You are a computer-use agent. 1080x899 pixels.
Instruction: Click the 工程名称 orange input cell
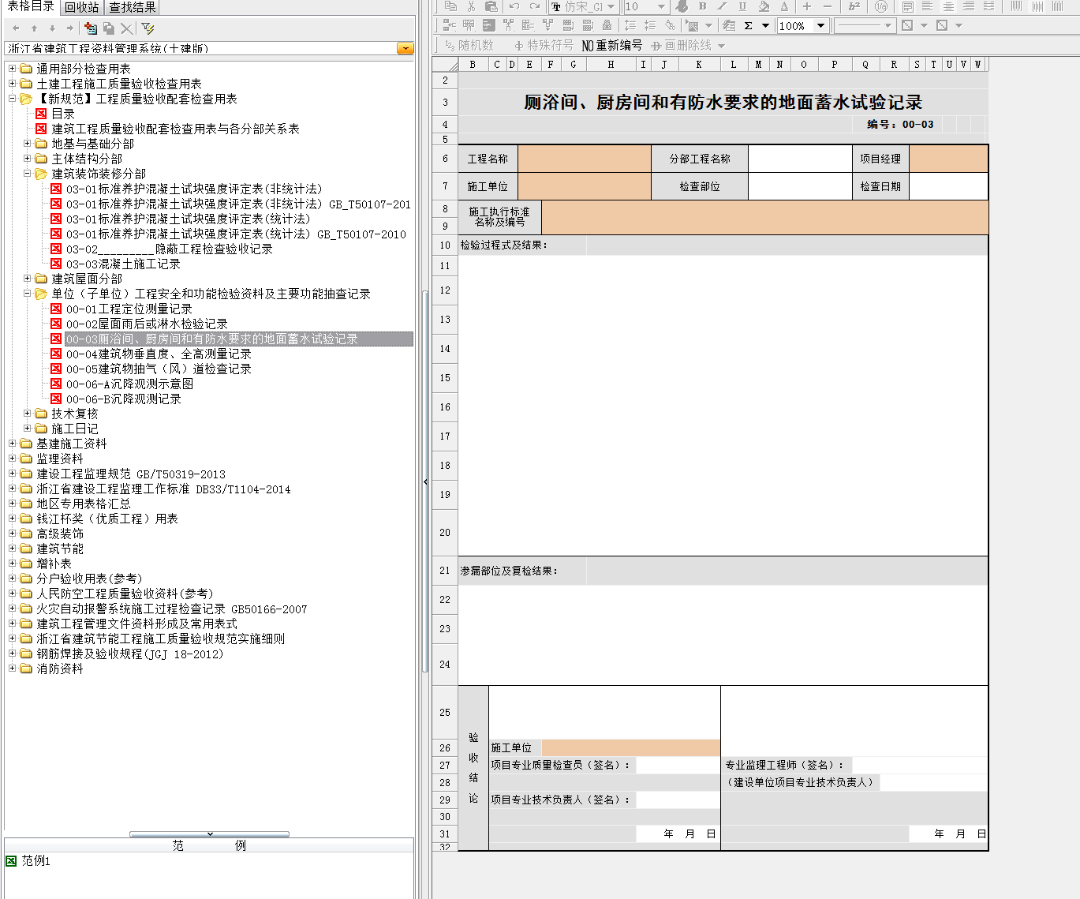pyautogui.click(x=585, y=159)
